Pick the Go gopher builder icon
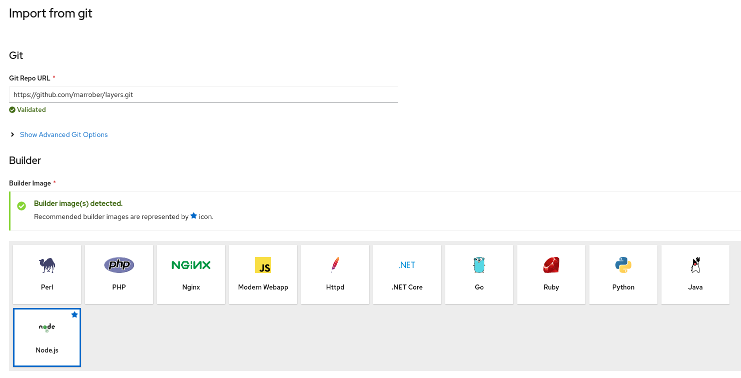 479,265
